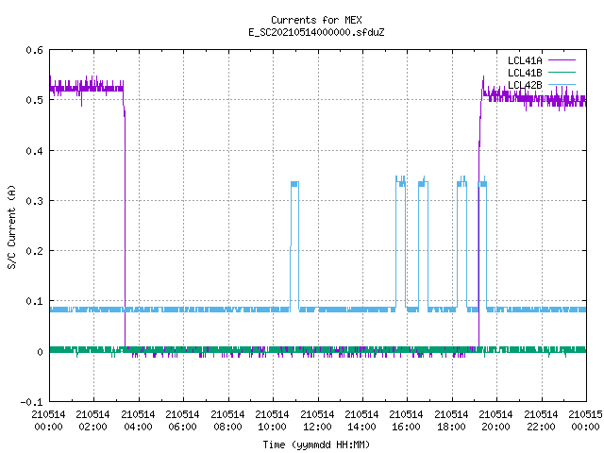Click the 210514 06:00 x-axis label
604x453 pixels.
pyautogui.click(x=182, y=421)
